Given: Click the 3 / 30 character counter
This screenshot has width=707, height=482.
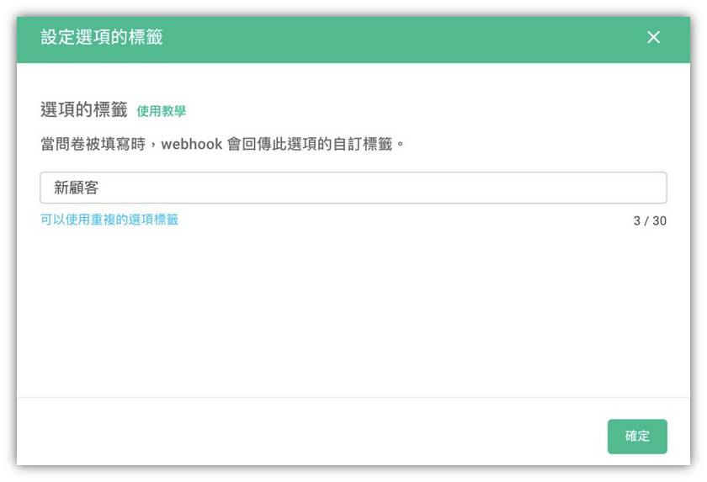Looking at the screenshot, I should pos(650,220).
